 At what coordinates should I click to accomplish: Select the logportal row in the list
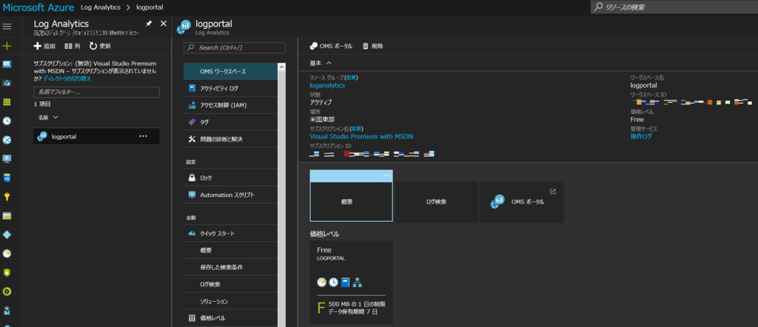click(96, 136)
